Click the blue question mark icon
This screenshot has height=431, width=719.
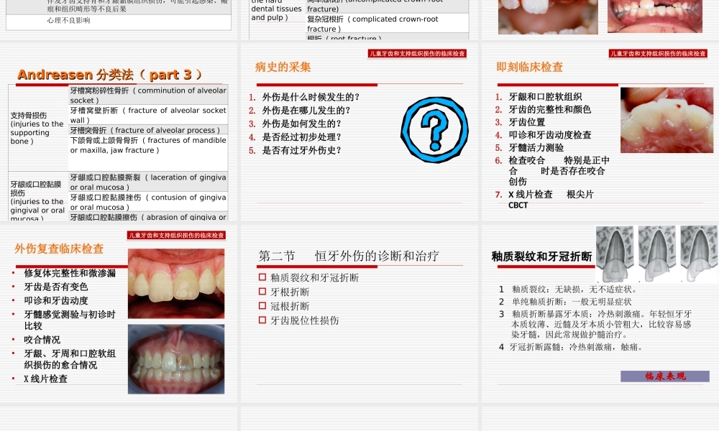pyautogui.click(x=434, y=130)
